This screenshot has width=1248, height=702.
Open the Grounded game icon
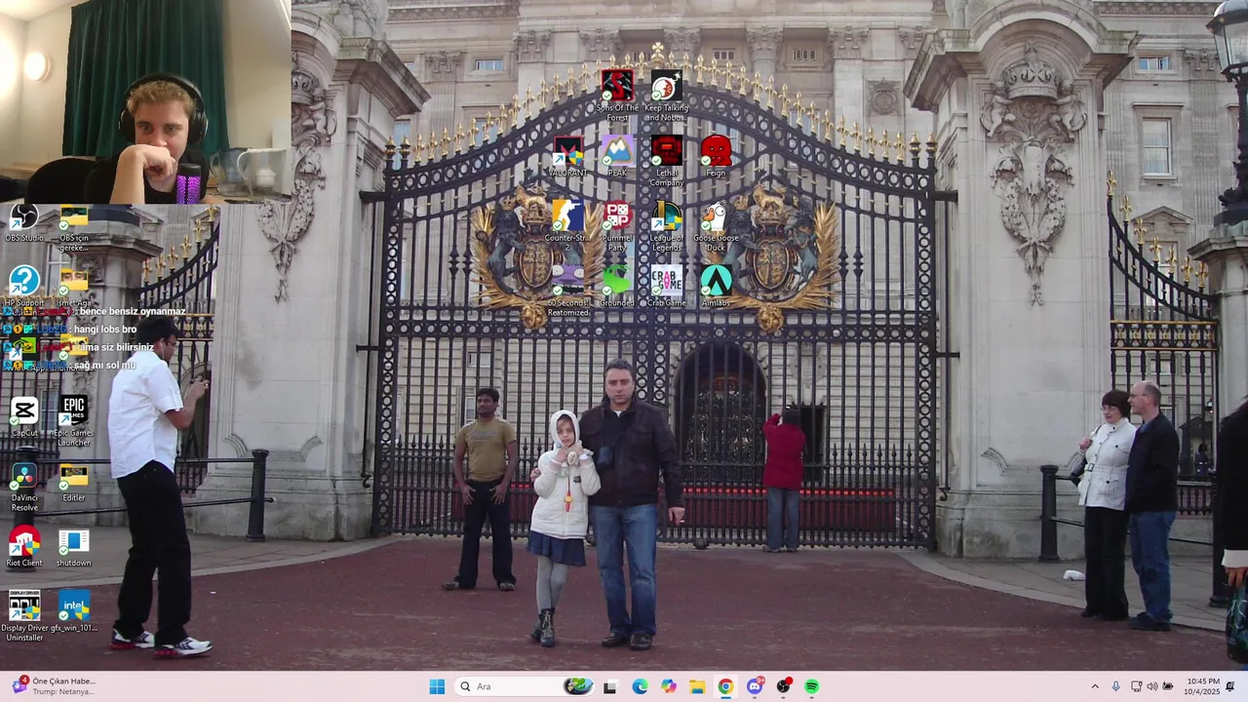coord(617,286)
